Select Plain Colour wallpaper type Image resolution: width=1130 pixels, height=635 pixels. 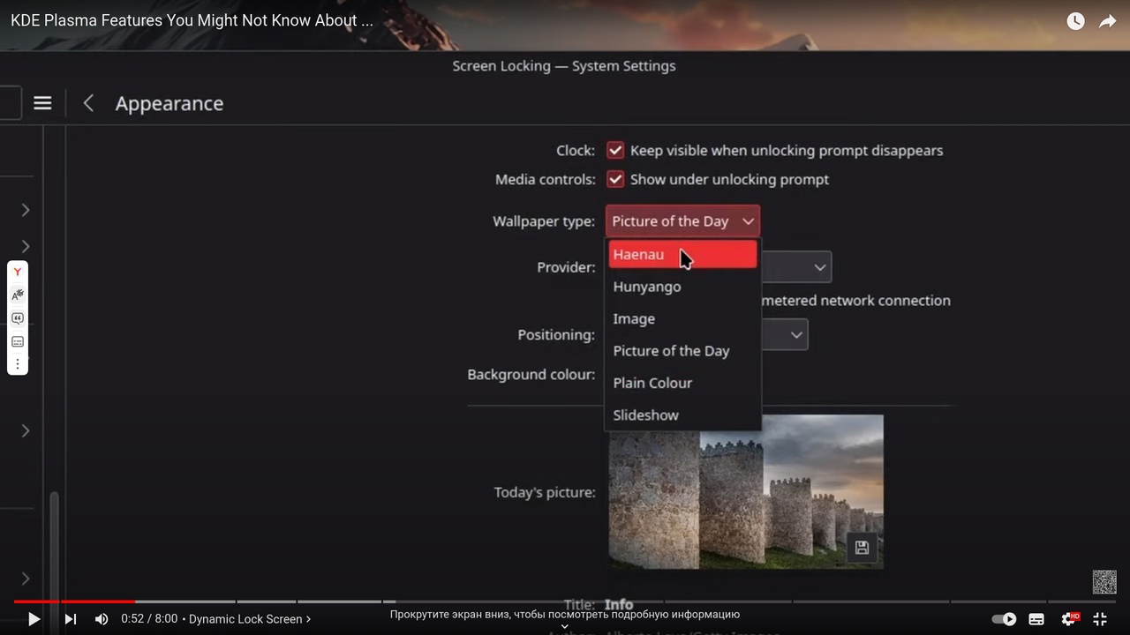coord(682,383)
